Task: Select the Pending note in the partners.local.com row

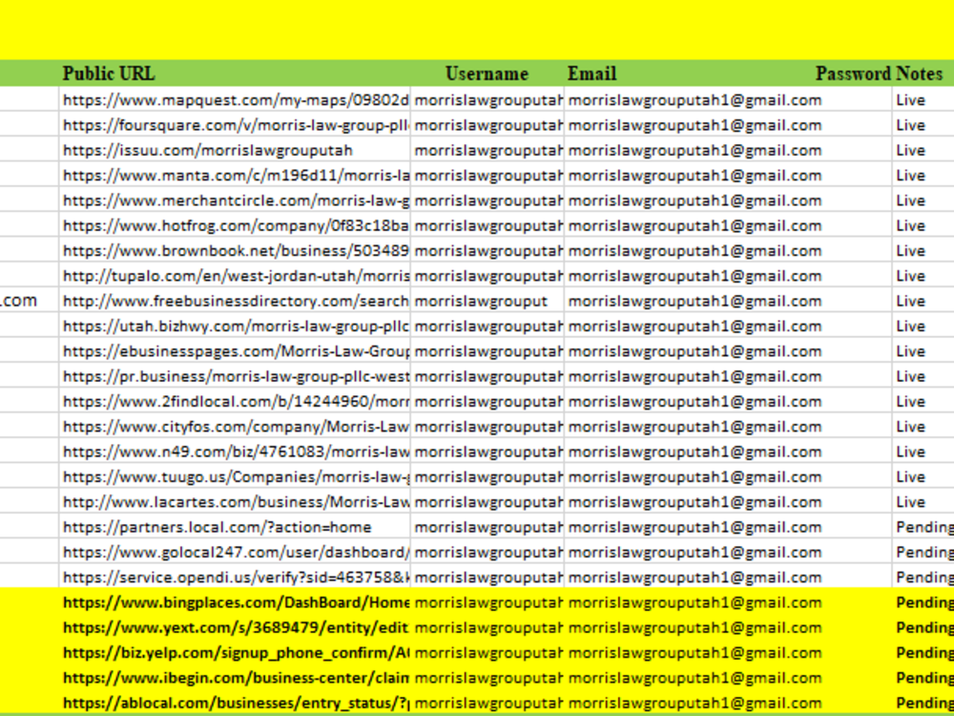Action: [x=924, y=527]
